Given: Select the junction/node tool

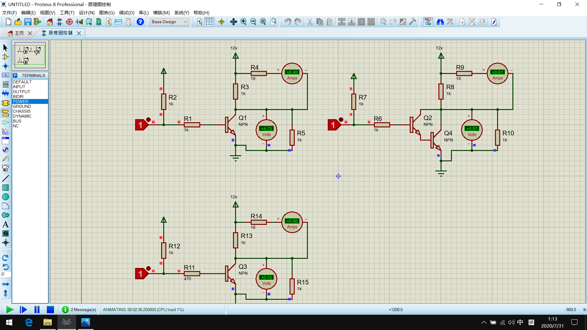Looking at the screenshot, I should point(6,67).
